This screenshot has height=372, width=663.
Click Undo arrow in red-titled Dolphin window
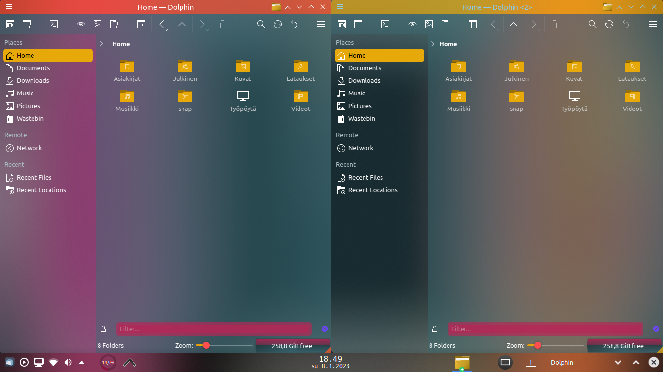pos(294,24)
